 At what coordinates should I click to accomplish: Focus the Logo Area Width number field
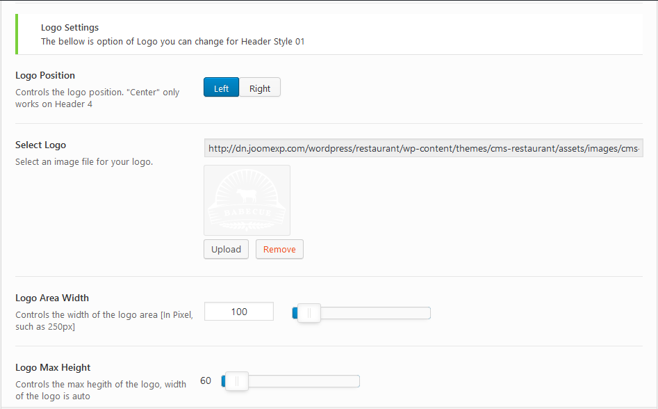[239, 312]
